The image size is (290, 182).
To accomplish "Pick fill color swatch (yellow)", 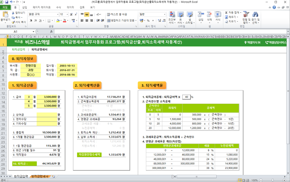I will [58, 20].
